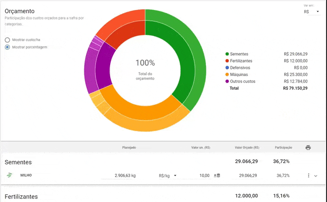327x202 pixels.
Task: Click the Fertilizantes section header
Action: [x=21, y=196]
